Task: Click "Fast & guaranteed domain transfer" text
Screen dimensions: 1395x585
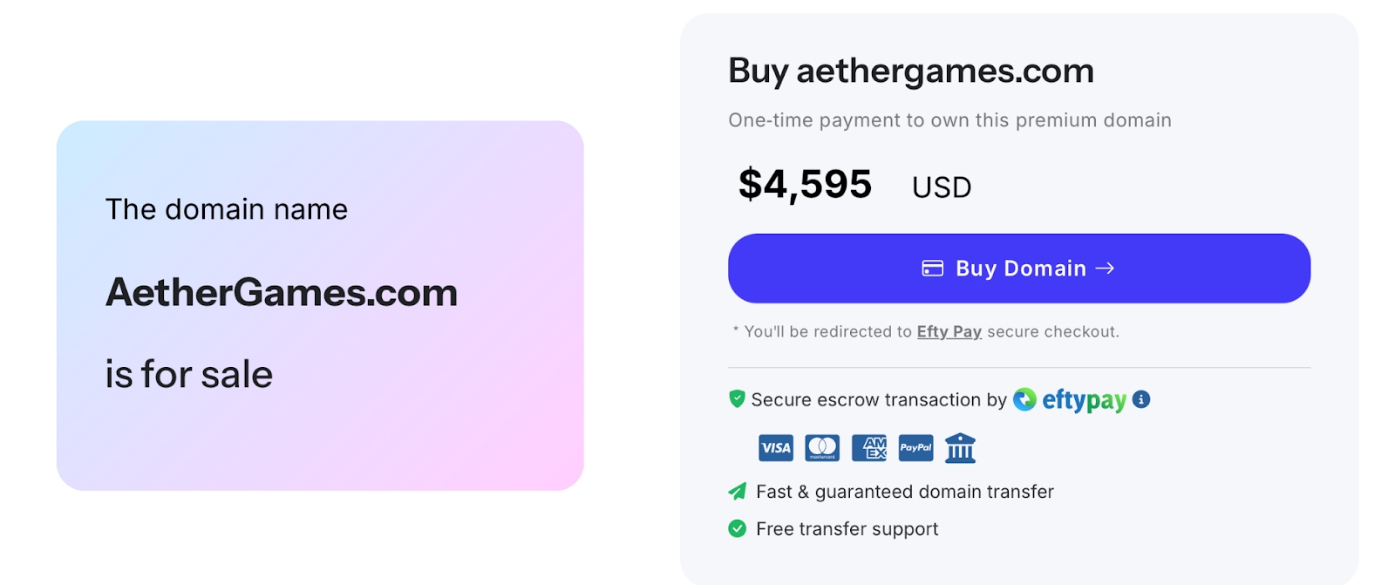Action: coord(904,492)
